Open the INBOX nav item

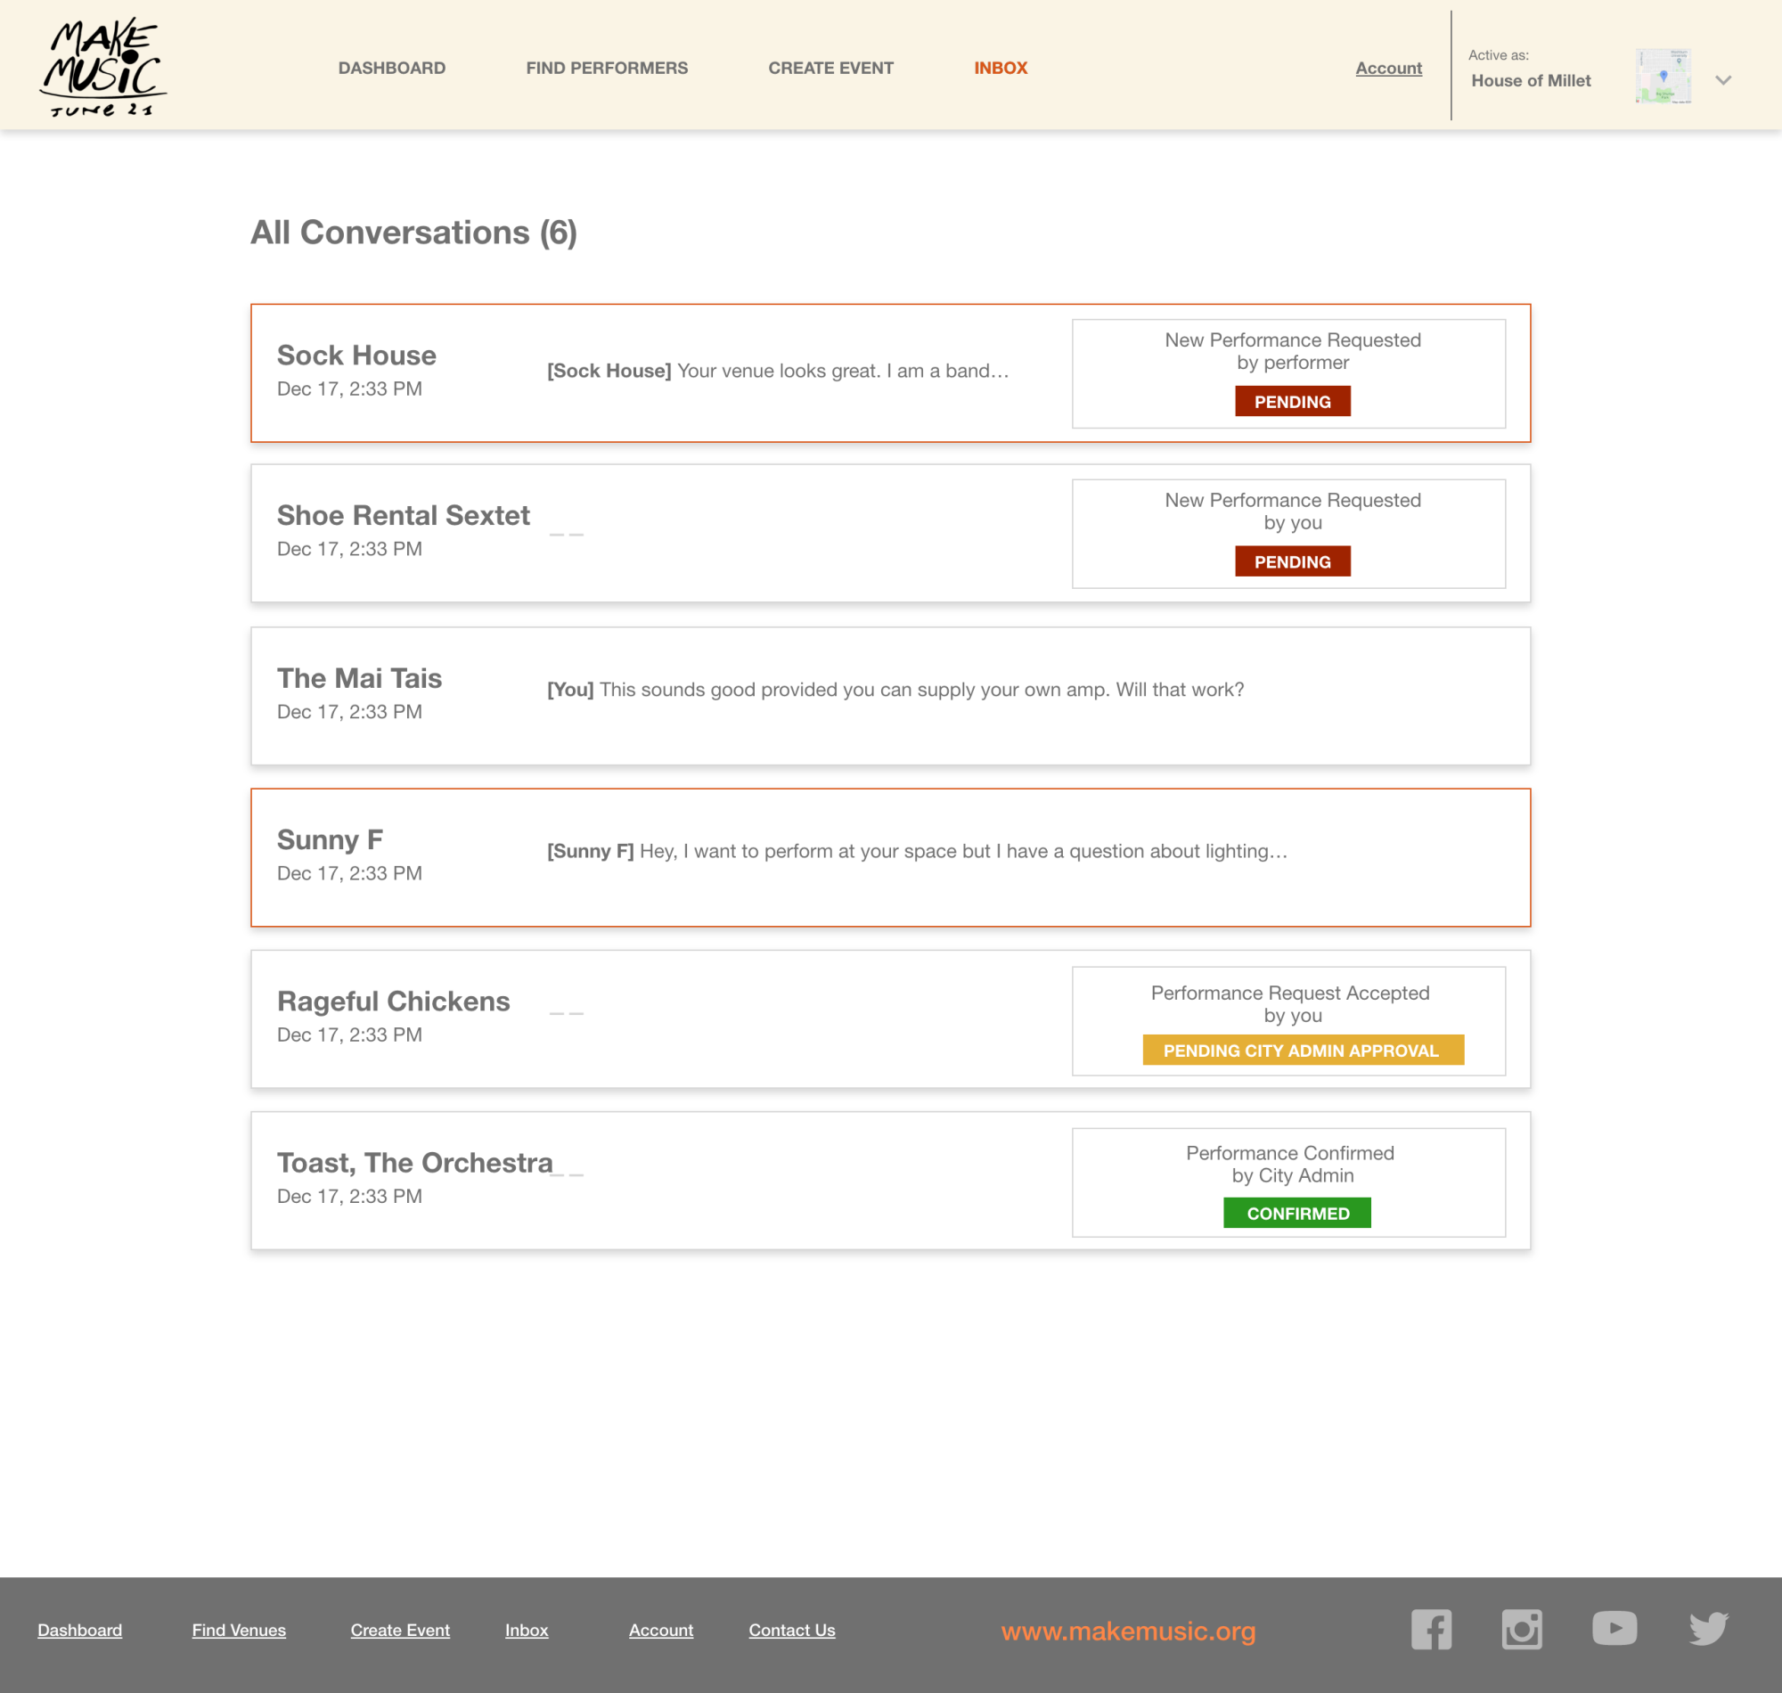click(x=1001, y=68)
